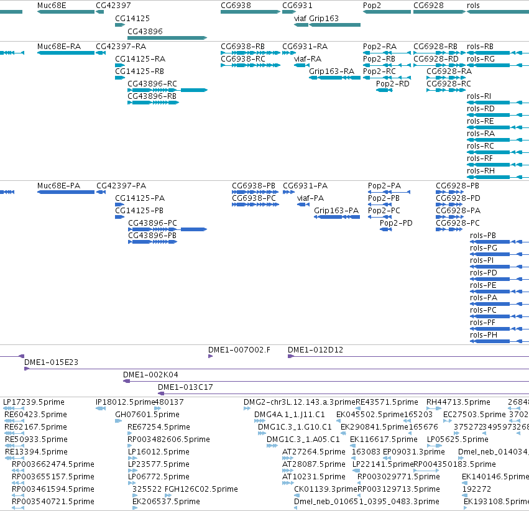Click the CG6938-RB transcript label
Image resolution: width=529 pixels, height=511 pixels.
click(243, 46)
